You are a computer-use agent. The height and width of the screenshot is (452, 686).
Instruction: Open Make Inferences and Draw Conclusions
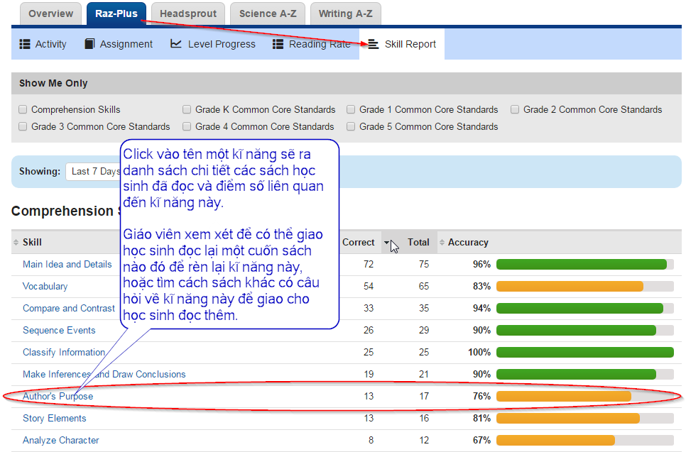click(x=104, y=374)
